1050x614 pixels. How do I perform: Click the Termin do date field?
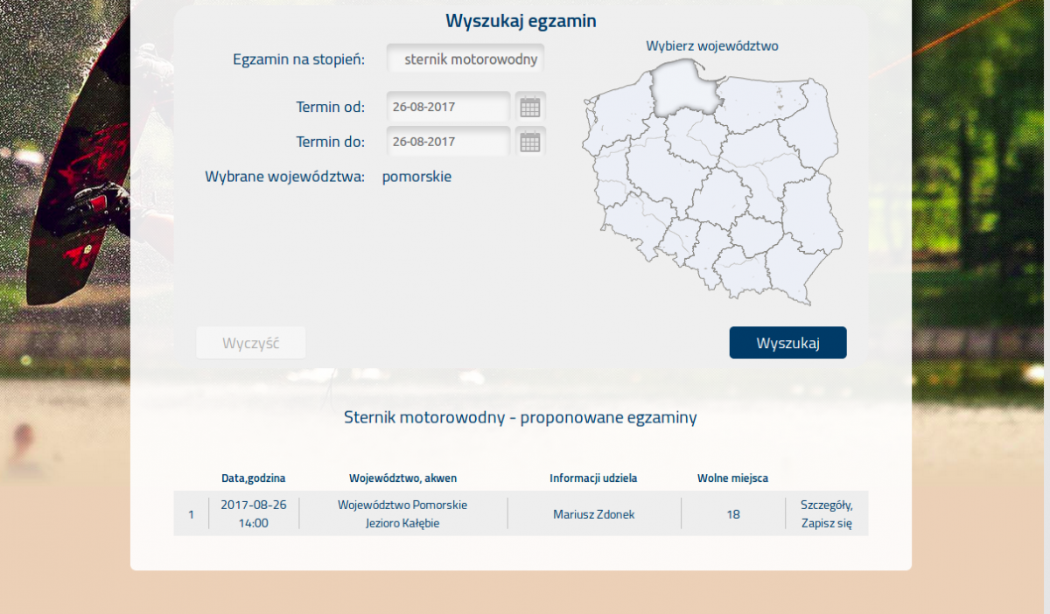[x=448, y=142]
